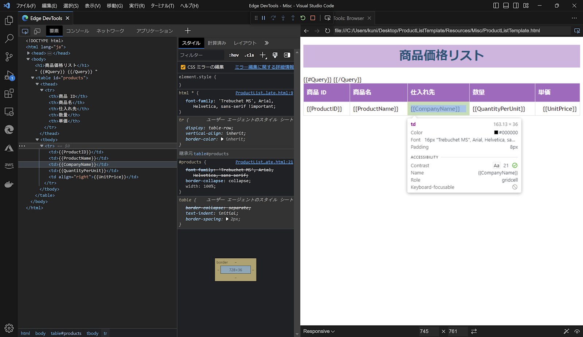
Task: Click the #000000 color swatch in tooltip
Action: point(496,132)
